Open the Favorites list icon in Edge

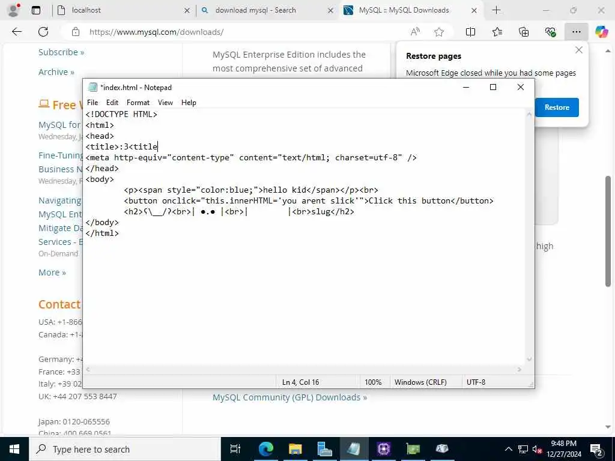coord(497,32)
